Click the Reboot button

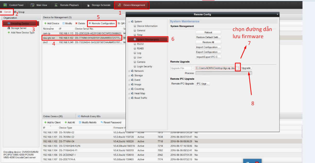point(208,32)
